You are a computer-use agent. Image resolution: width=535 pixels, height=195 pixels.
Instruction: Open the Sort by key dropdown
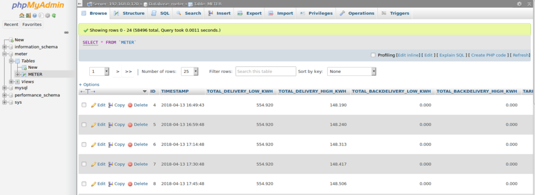tap(352, 71)
